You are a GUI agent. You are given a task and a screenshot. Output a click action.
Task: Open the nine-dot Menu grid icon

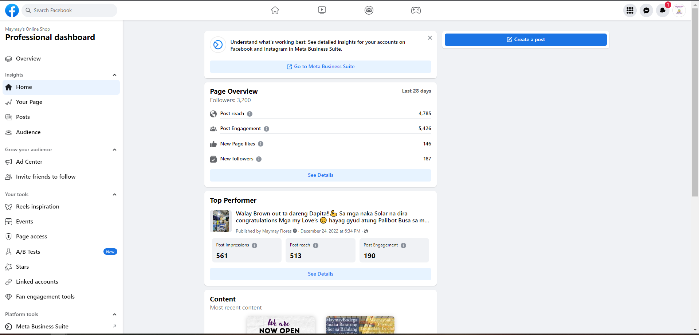coord(630,10)
